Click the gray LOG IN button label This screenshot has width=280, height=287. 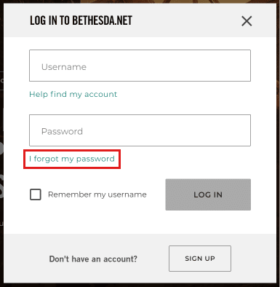(x=208, y=194)
